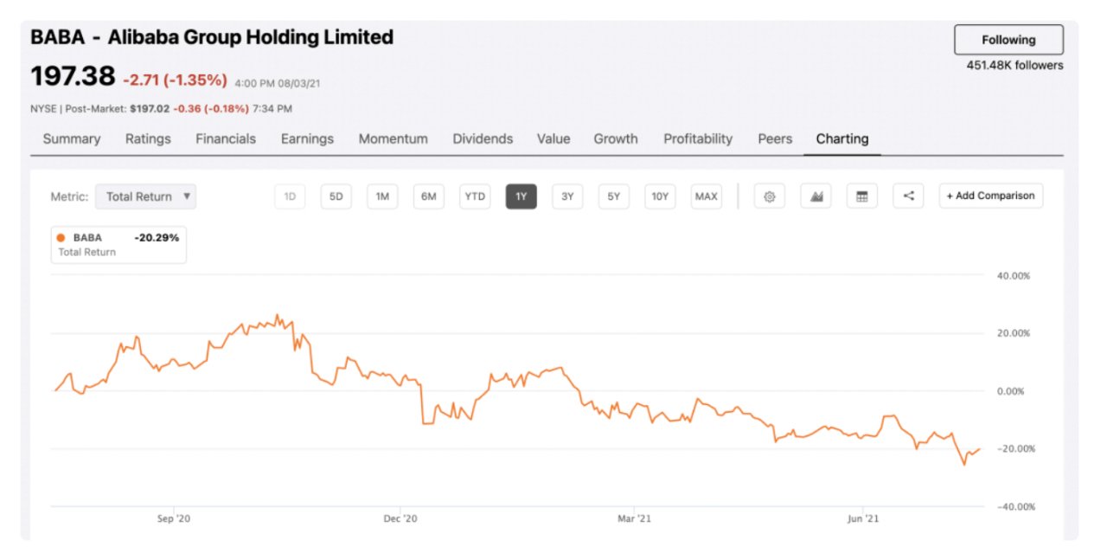Click the Dec '20 axis label
The width and height of the screenshot is (1107, 553).
[x=400, y=518]
